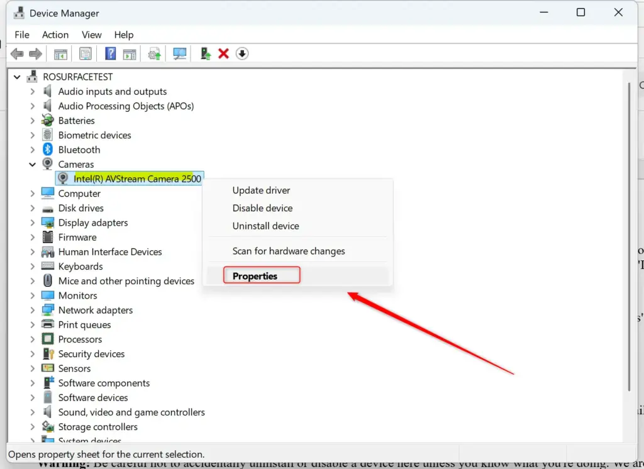Click the Bluetooth category icon
This screenshot has height=469, width=644.
pyautogui.click(x=48, y=150)
